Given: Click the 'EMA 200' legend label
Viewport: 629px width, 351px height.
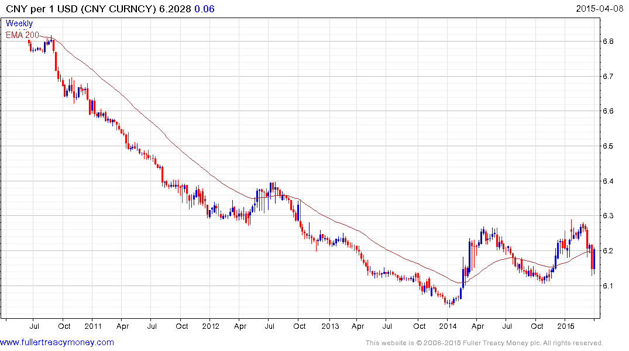Looking at the screenshot, I should pos(22,35).
